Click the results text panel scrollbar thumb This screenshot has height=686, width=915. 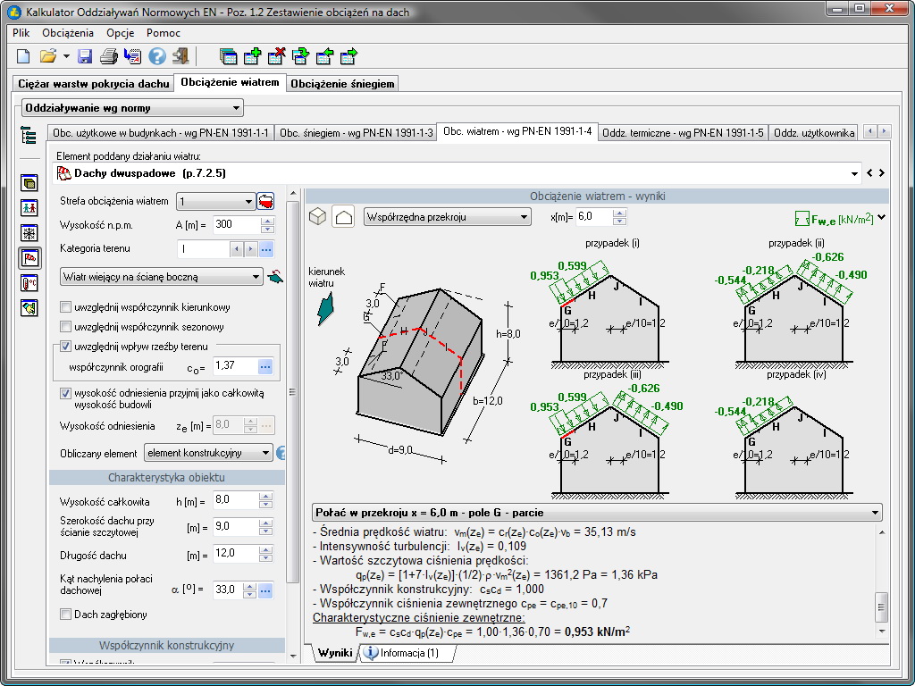(881, 607)
